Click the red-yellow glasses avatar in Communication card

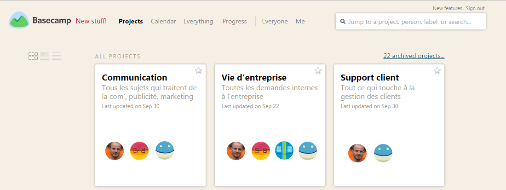coord(139,150)
